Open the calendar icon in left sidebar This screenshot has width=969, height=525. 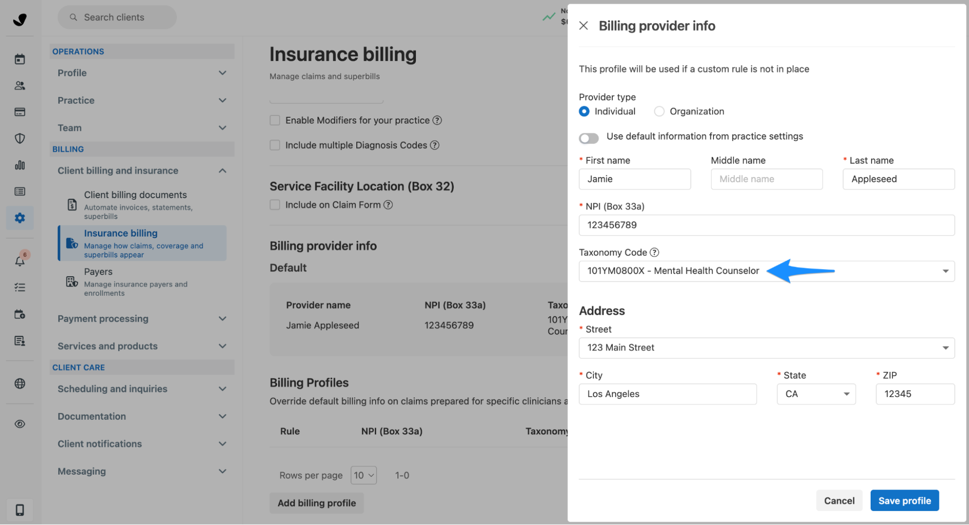click(x=20, y=59)
